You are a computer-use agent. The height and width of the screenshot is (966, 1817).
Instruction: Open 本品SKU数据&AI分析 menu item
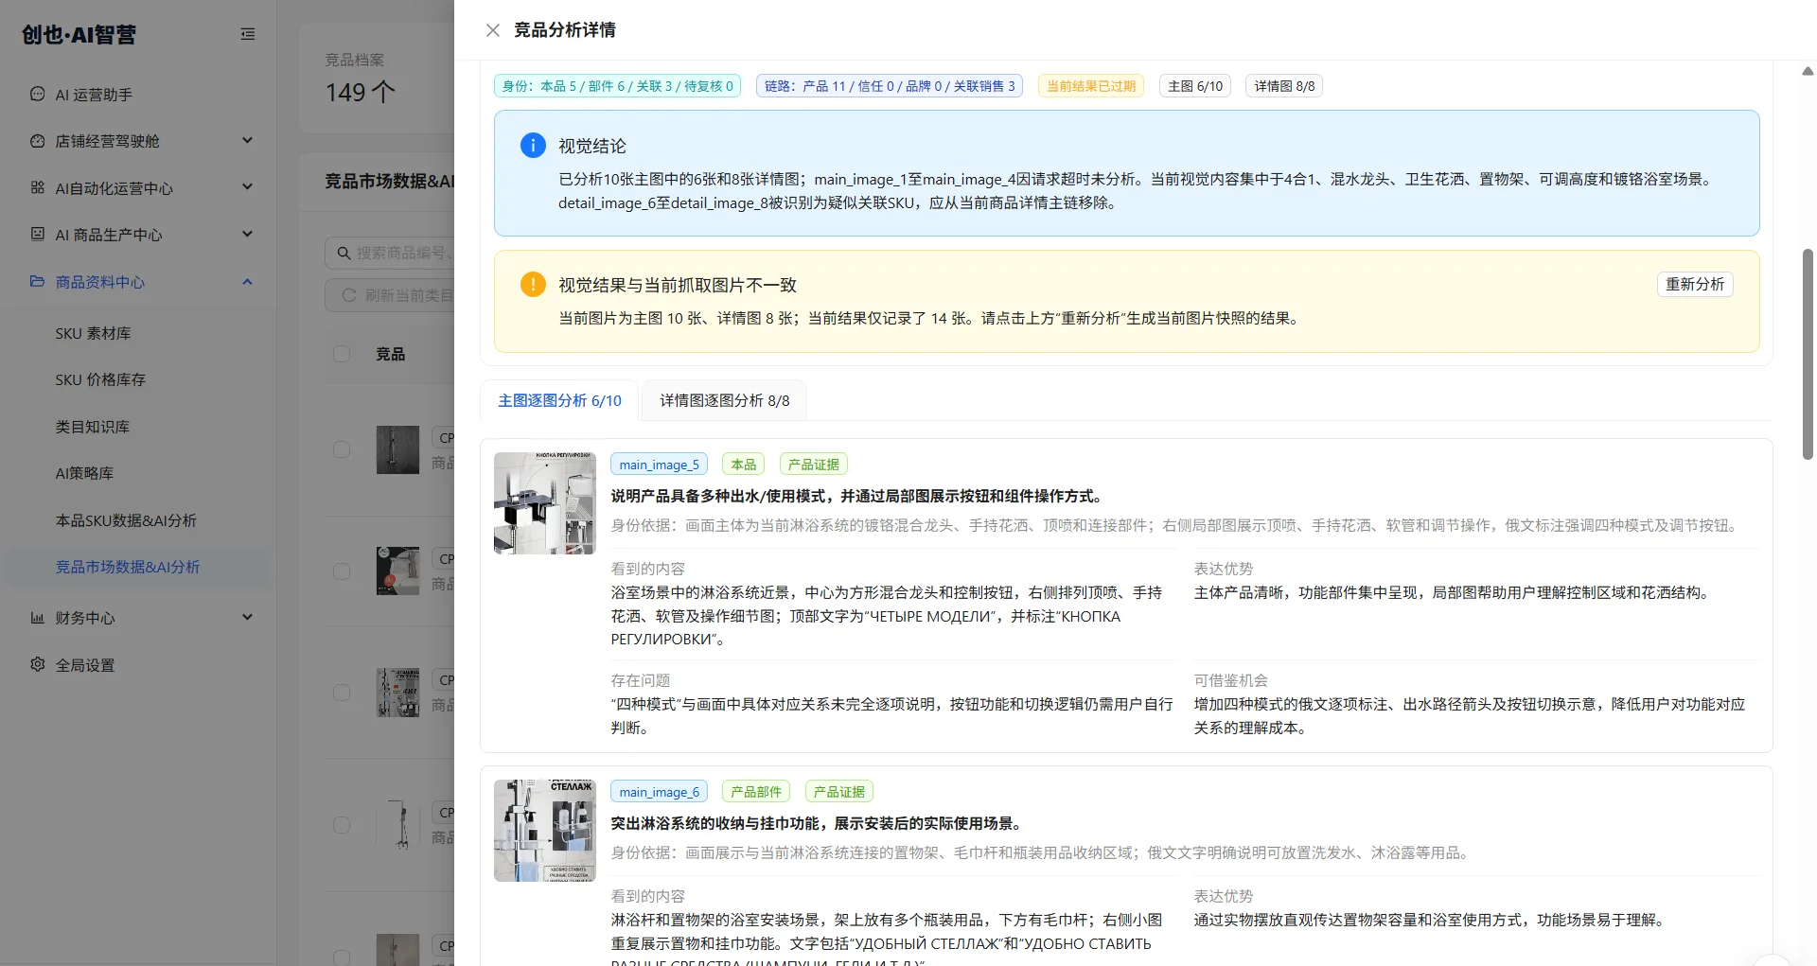(x=126, y=520)
